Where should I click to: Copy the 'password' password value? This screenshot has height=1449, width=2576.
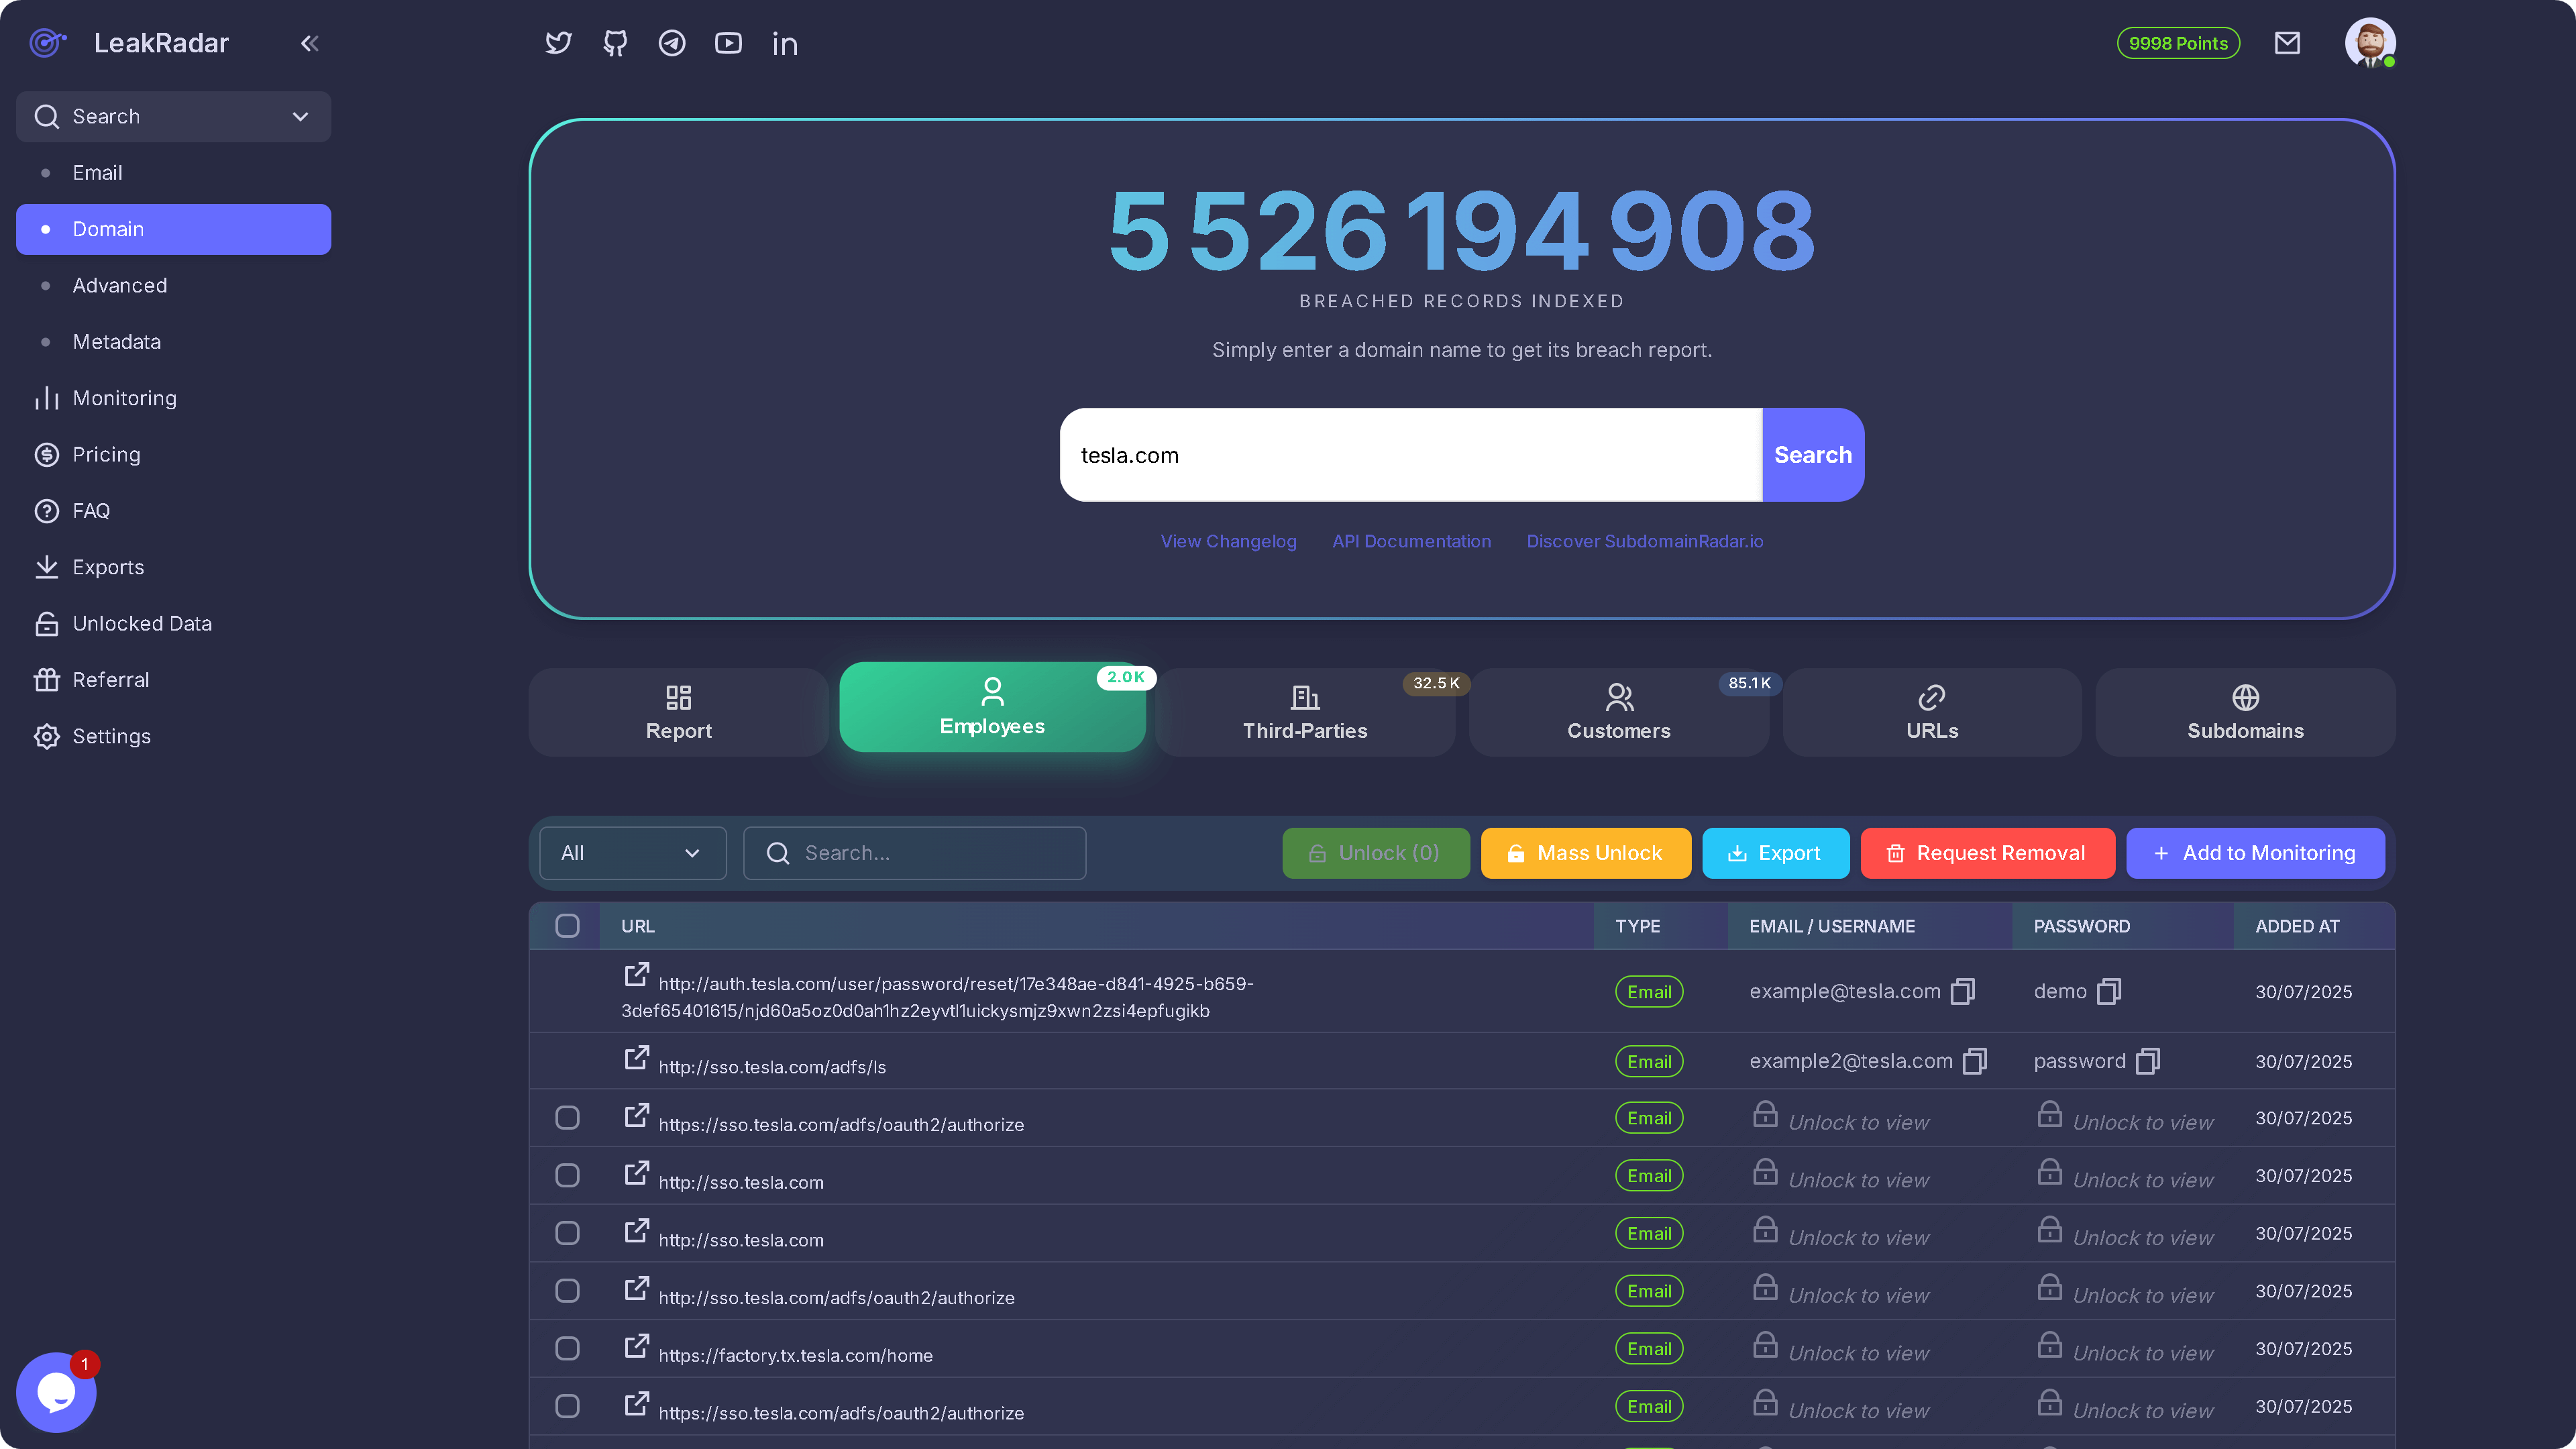point(2148,1061)
